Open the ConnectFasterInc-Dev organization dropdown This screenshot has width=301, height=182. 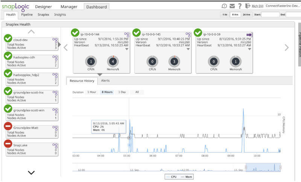[282, 6]
